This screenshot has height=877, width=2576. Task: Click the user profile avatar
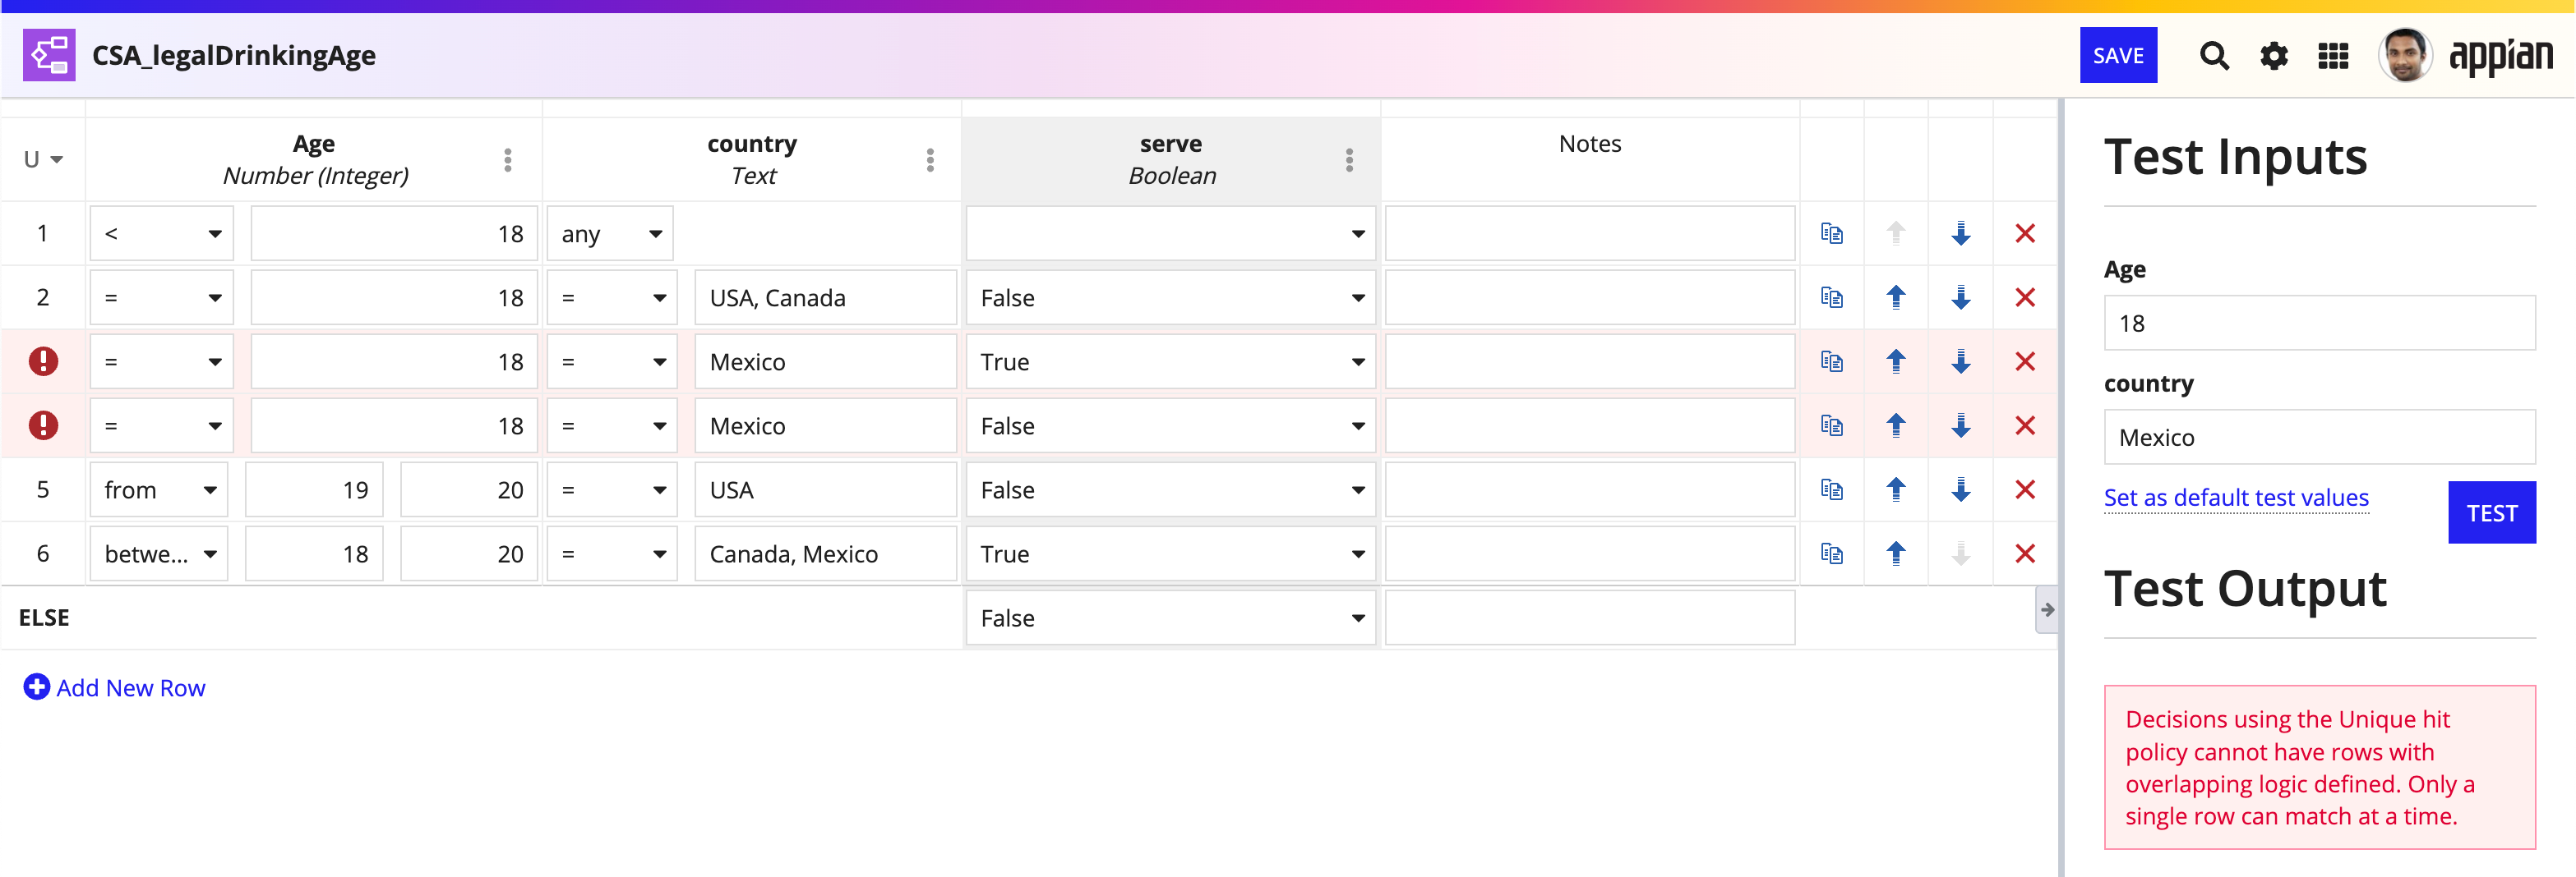[2405, 55]
